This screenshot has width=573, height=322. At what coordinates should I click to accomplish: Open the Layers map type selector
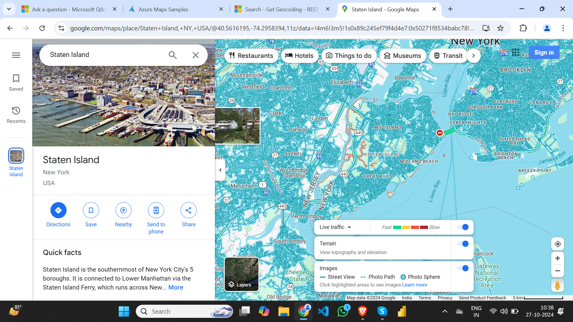pos(241,274)
